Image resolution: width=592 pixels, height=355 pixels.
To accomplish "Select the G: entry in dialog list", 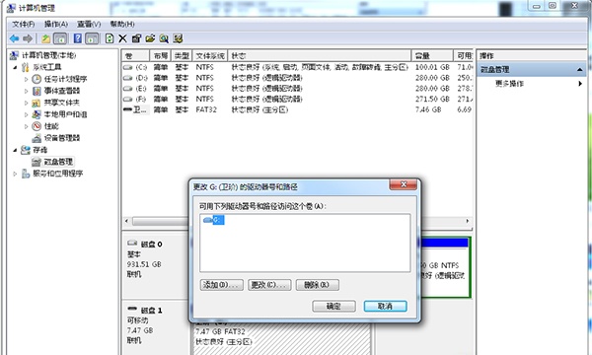I will coord(214,220).
